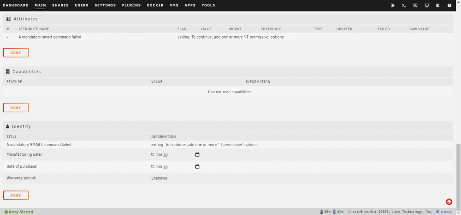461x215 pixels.
Task: Click the 'Can not read capabilities' message
Action: pos(230,92)
